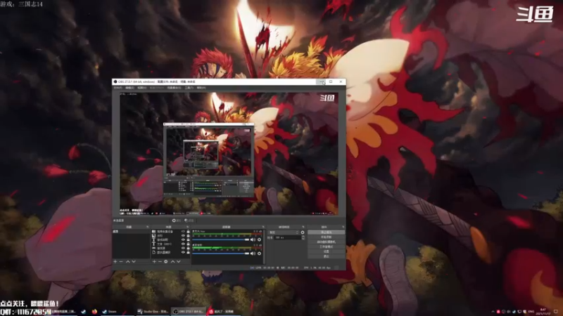Open source properties via the Sources gear icon

[x=166, y=261]
